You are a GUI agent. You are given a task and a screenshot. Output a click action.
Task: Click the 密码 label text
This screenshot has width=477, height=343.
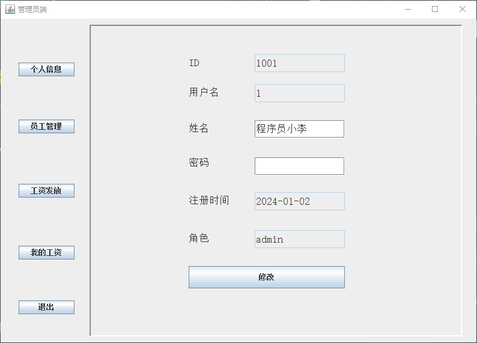pyautogui.click(x=199, y=163)
